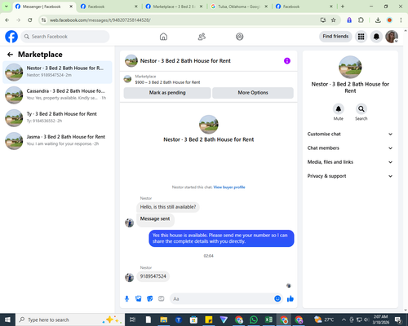Open File Explorer from the taskbar
The width and height of the screenshot is (408, 326).
pos(163,319)
